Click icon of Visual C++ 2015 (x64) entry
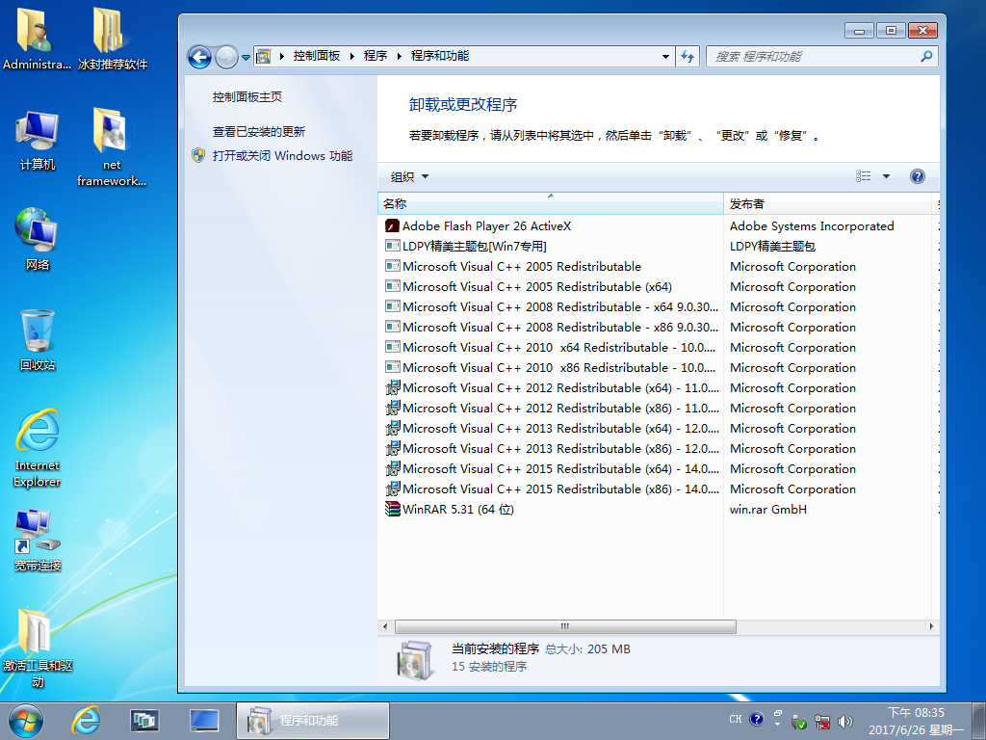 click(x=393, y=469)
